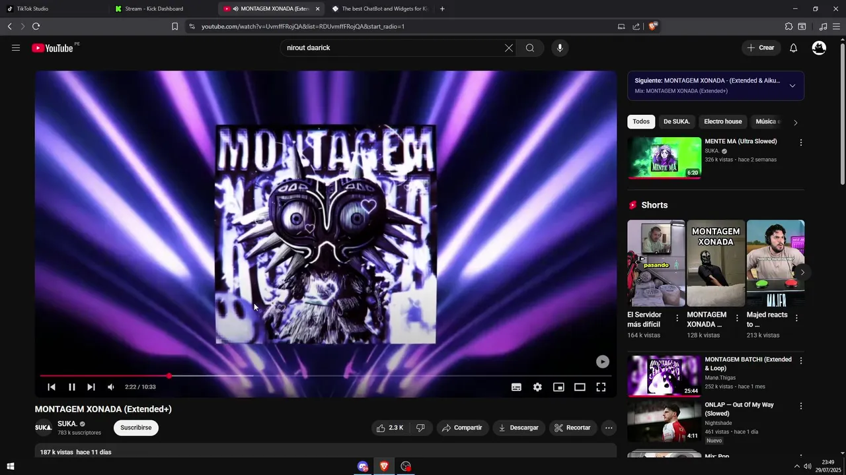Screen dimensions: 846x475
Task: Select the Todos filter chip
Action: (x=641, y=121)
